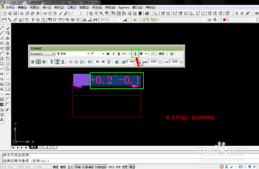Viewport: 259px width, 169px height.
Task: Toggle 栅格 grid display in status bar
Action: [63, 167]
